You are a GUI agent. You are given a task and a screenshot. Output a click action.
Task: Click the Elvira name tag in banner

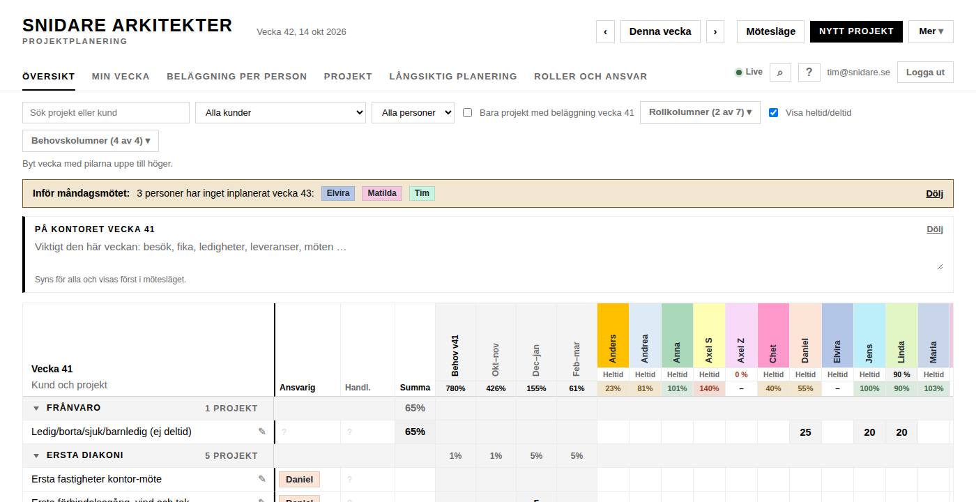[x=338, y=193]
